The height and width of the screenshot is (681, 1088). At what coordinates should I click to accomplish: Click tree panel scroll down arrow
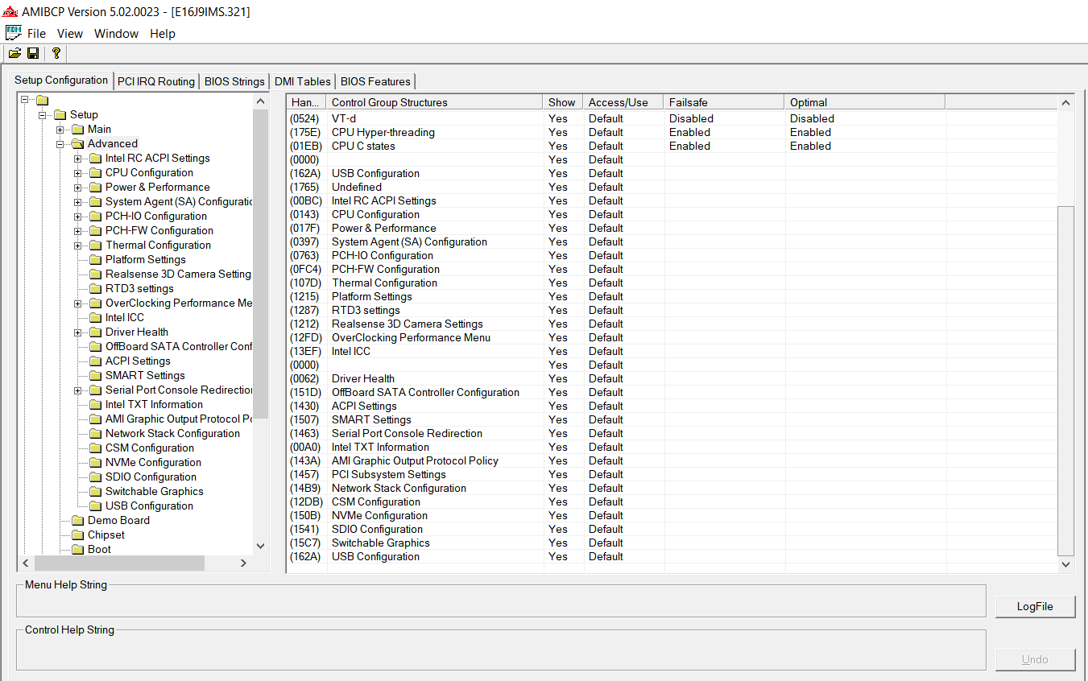[x=260, y=546]
